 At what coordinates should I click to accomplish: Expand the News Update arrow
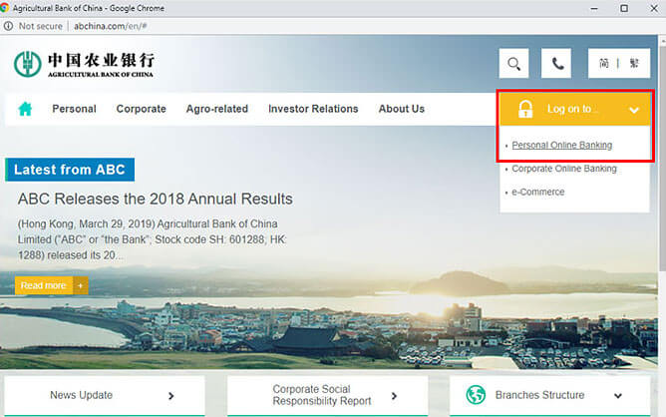coord(170,395)
